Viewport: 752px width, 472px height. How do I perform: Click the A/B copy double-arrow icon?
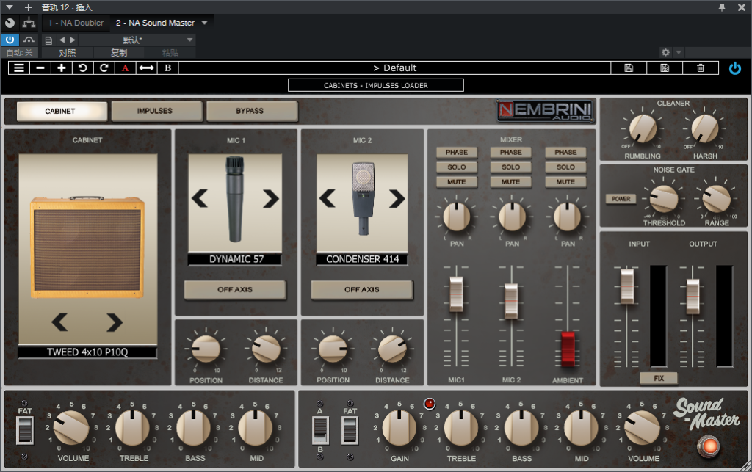[146, 68]
